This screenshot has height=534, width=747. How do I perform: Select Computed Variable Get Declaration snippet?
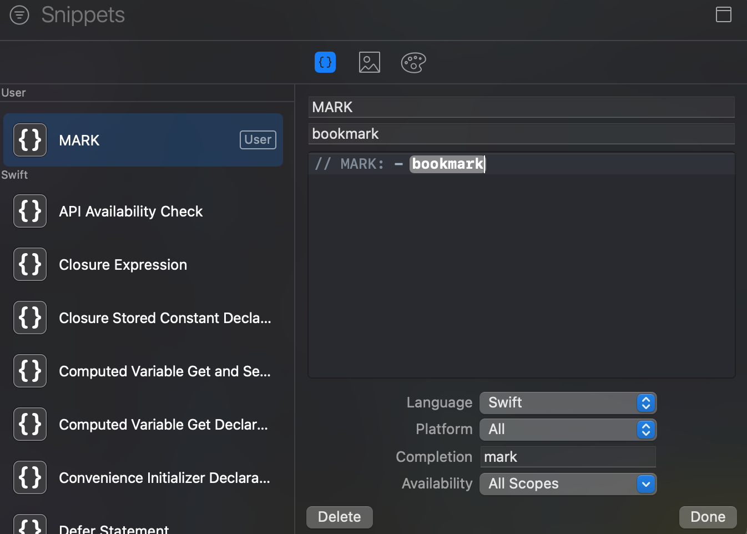163,425
